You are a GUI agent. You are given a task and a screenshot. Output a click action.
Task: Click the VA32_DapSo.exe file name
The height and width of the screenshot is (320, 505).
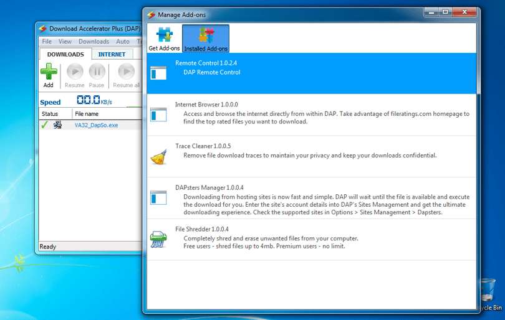click(96, 125)
